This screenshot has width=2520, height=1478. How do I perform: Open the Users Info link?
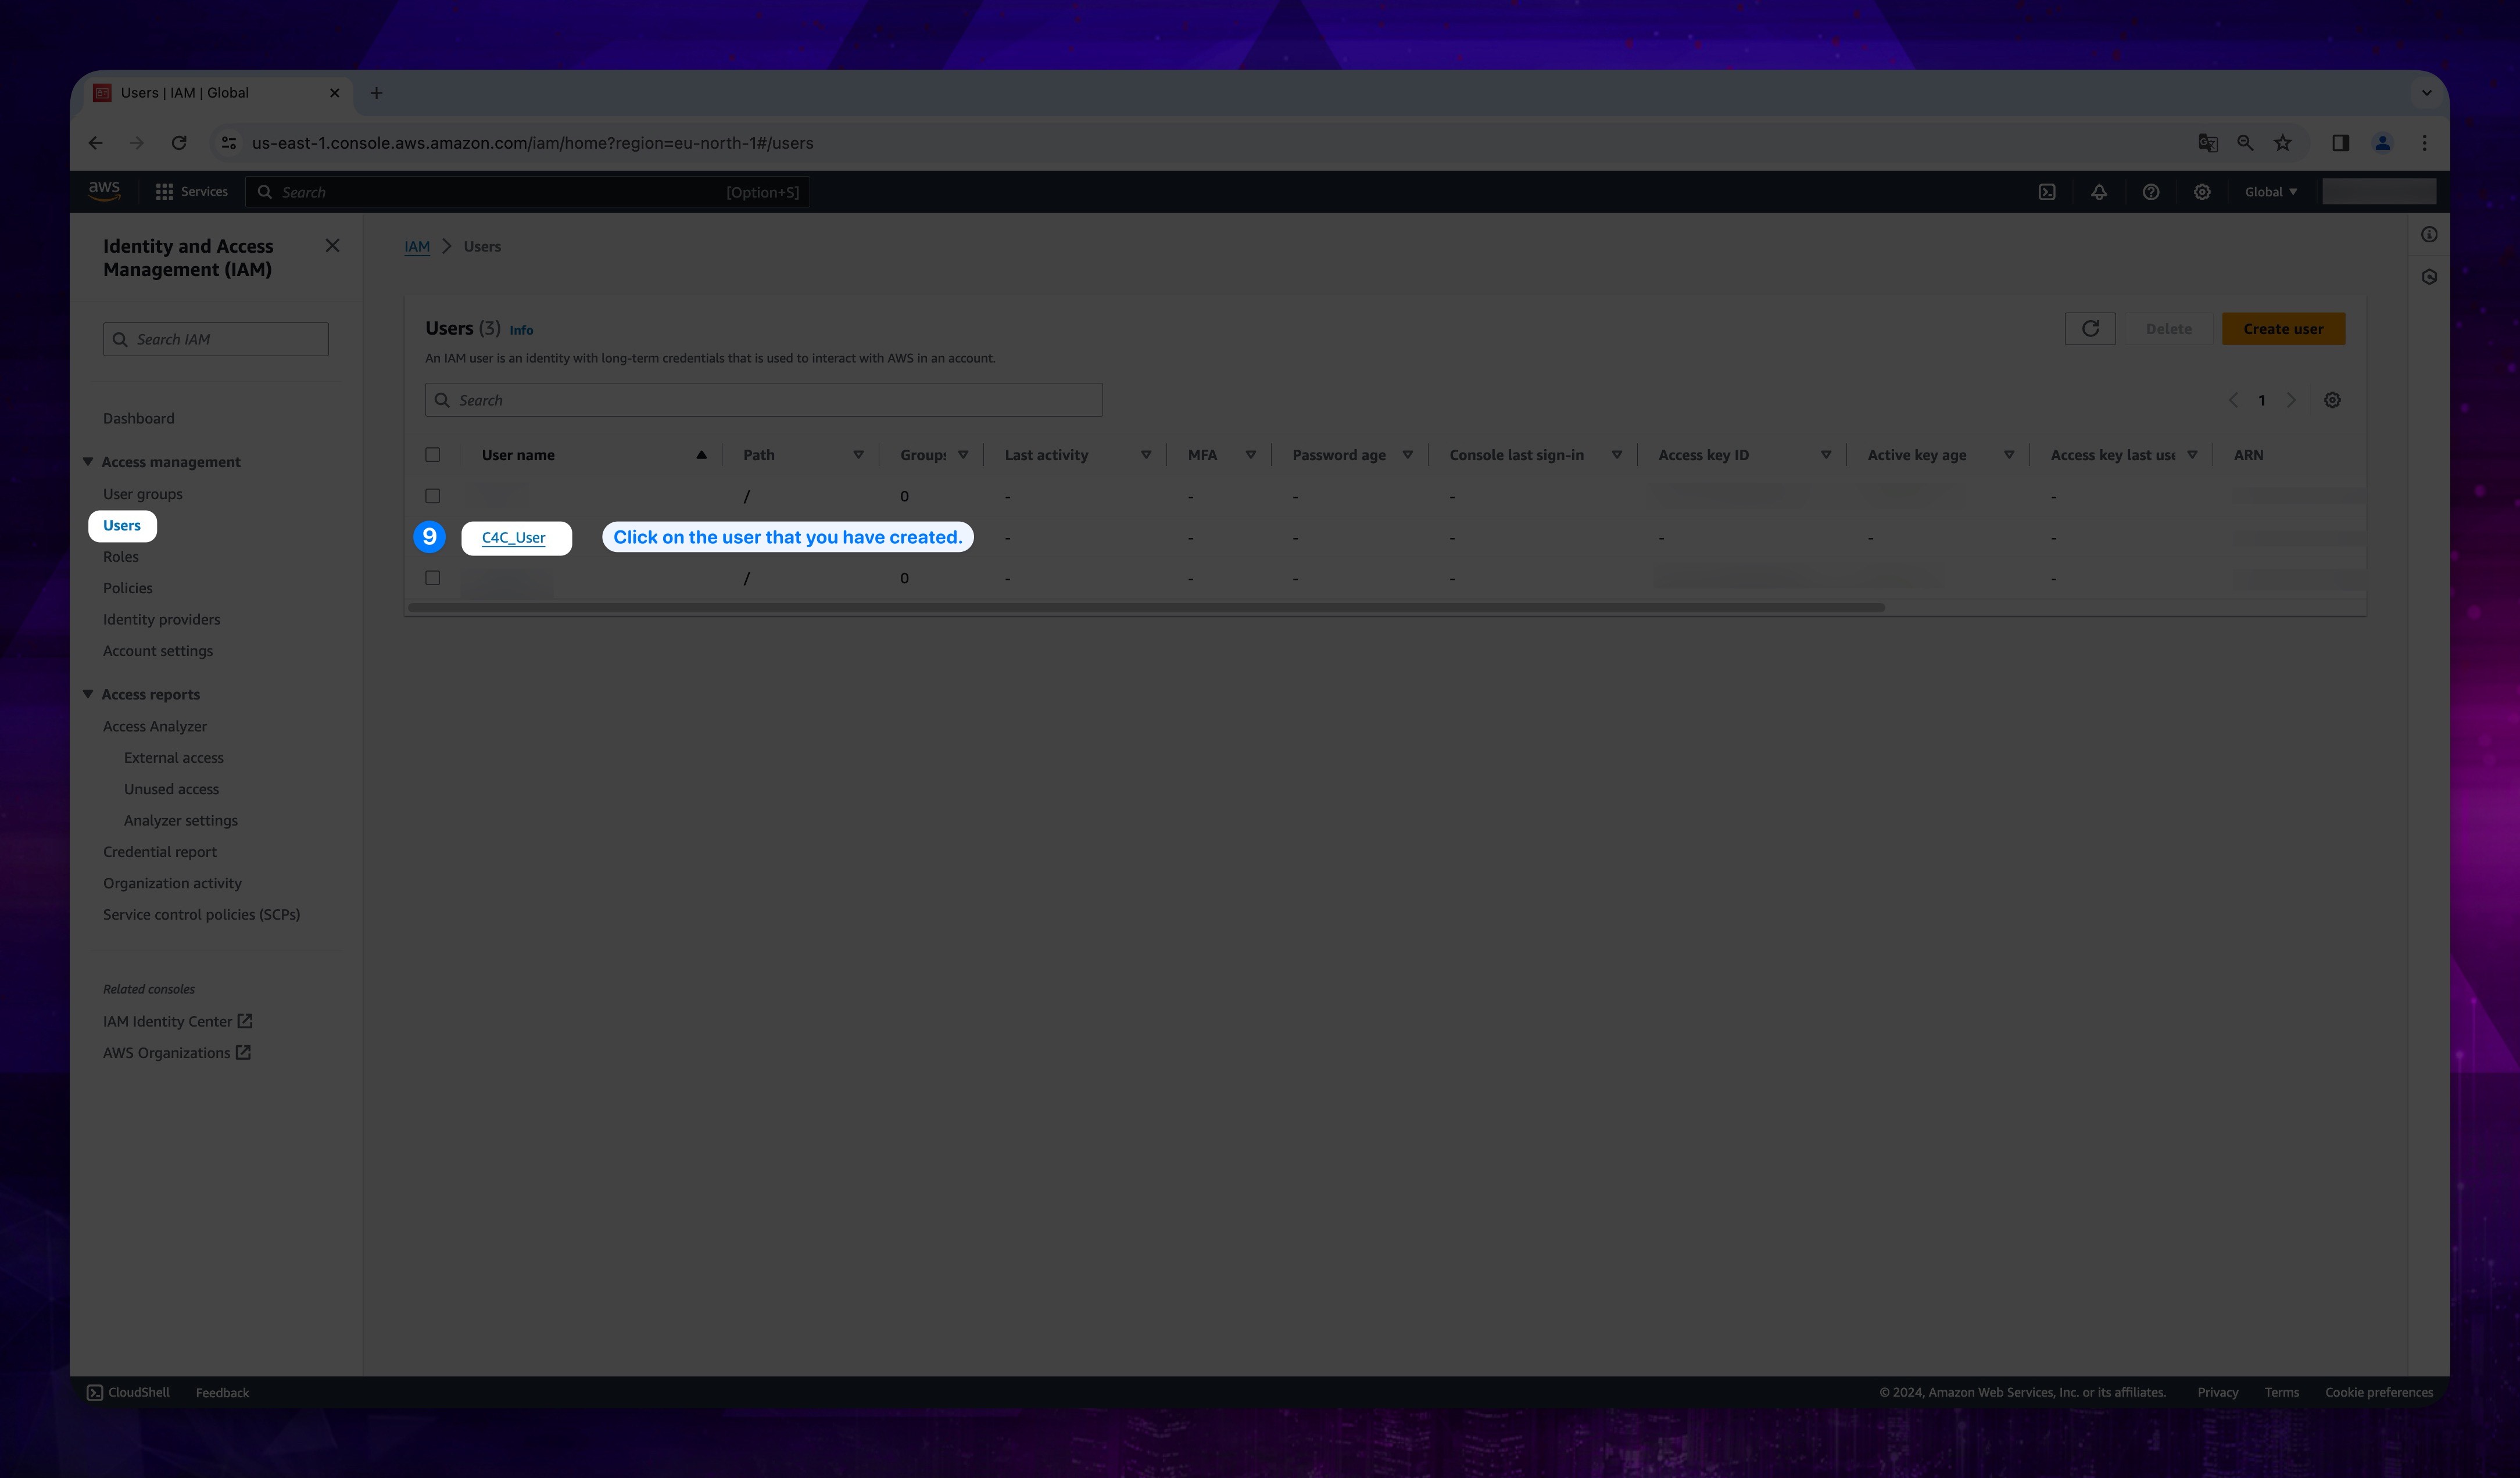pos(521,330)
